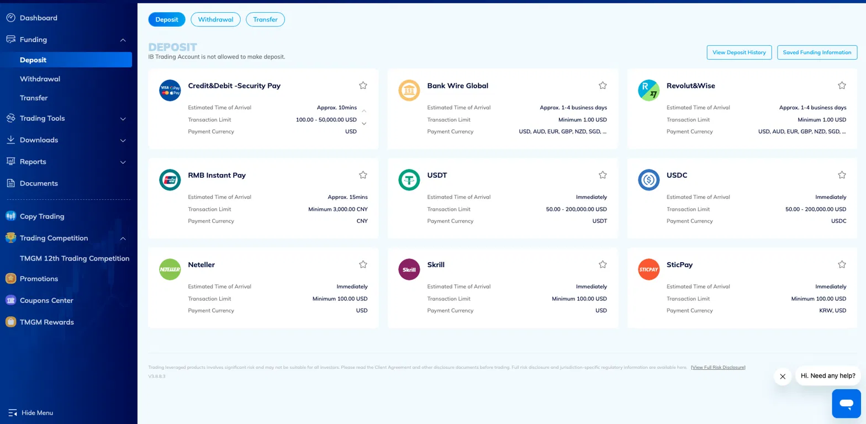This screenshot has height=424, width=866.
Task: Click 'KRW, USD' currency text in SticPay
Action: click(x=833, y=311)
